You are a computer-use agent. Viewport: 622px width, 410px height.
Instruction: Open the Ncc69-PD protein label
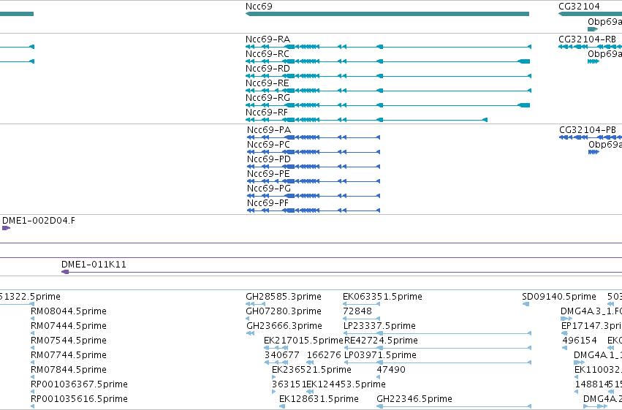pyautogui.click(x=269, y=159)
